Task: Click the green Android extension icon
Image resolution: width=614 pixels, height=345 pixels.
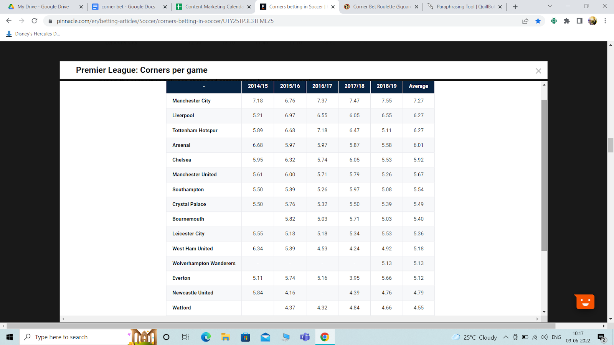Action: [554, 21]
